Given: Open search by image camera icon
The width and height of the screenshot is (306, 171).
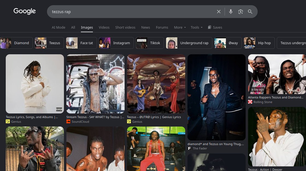Looking at the screenshot, I should click(240, 12).
